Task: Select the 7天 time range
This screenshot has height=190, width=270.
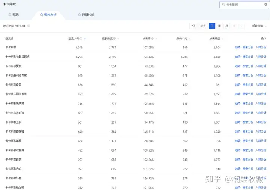Action: pos(193,26)
